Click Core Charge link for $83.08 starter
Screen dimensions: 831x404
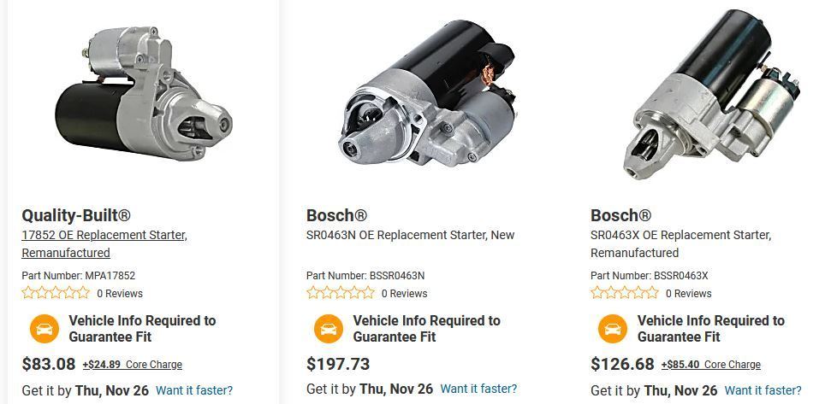(x=154, y=365)
